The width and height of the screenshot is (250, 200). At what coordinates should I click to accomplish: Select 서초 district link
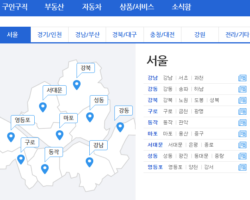183,78
